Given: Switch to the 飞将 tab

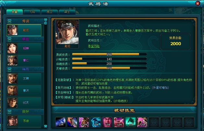Looking at the screenshot, I should 32,12.
